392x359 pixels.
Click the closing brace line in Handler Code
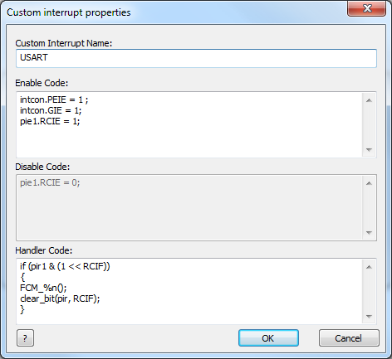[x=22, y=309]
